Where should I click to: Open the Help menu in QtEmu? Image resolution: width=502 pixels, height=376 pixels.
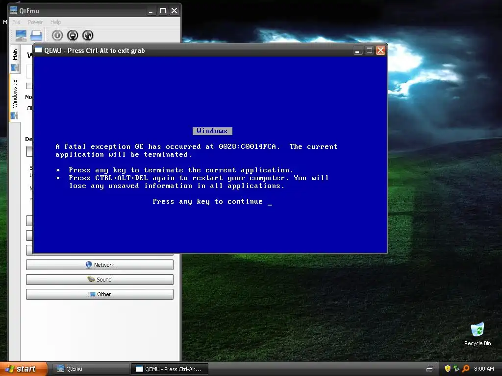(56, 22)
